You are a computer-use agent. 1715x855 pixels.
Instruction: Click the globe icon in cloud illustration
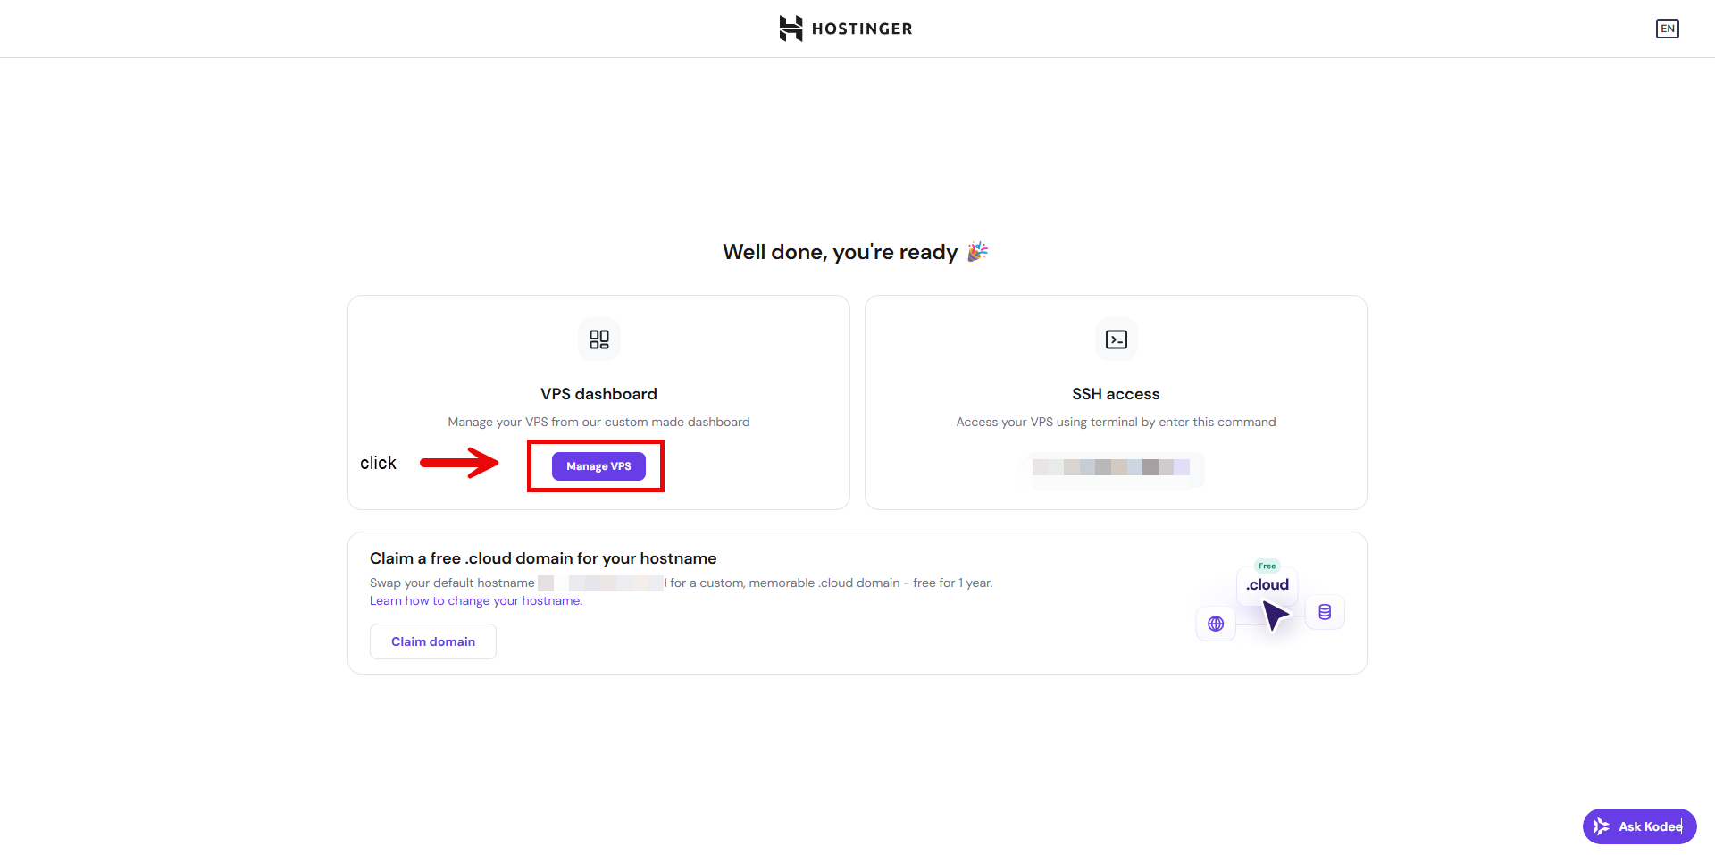(1216, 624)
